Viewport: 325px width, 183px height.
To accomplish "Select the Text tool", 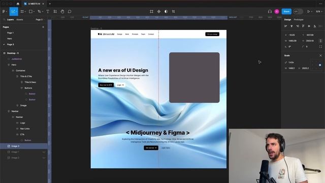I will pyautogui.click(x=48, y=12).
